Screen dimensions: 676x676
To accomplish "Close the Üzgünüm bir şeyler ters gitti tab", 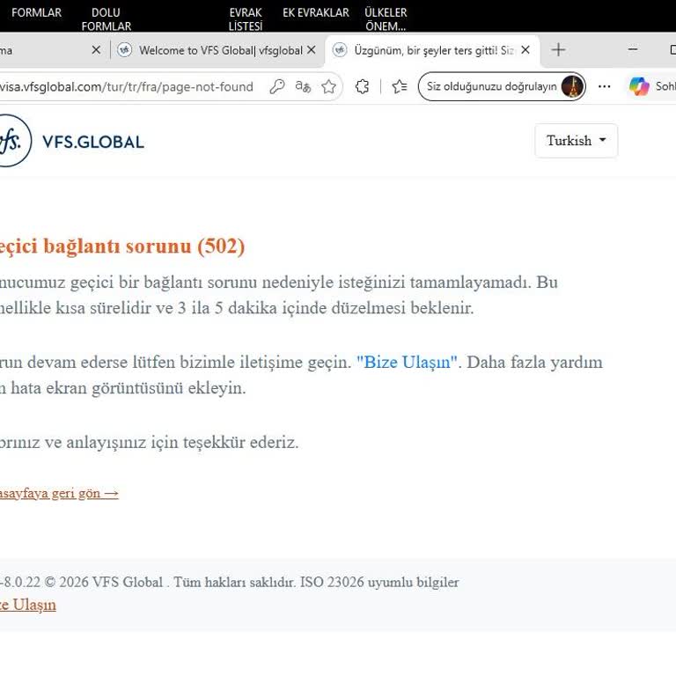I will [525, 50].
